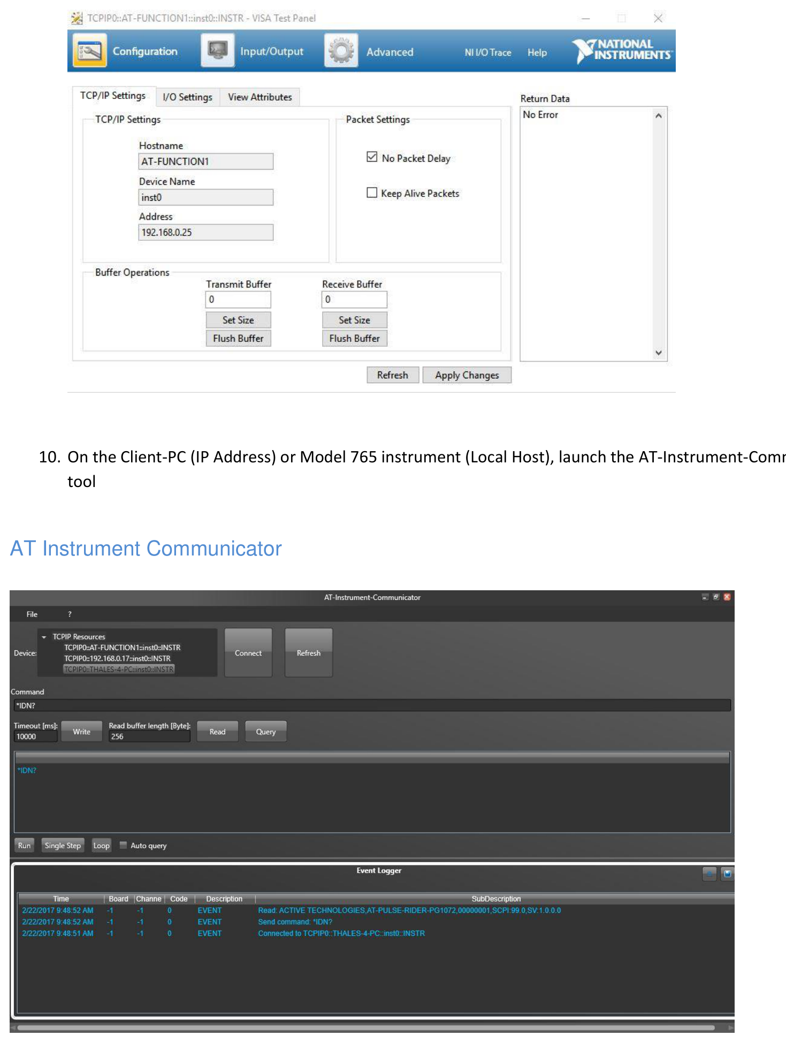Select TCPIP0::192.168.0.17::inst0::INSTR resource
The image size is (786, 1043).
117,658
